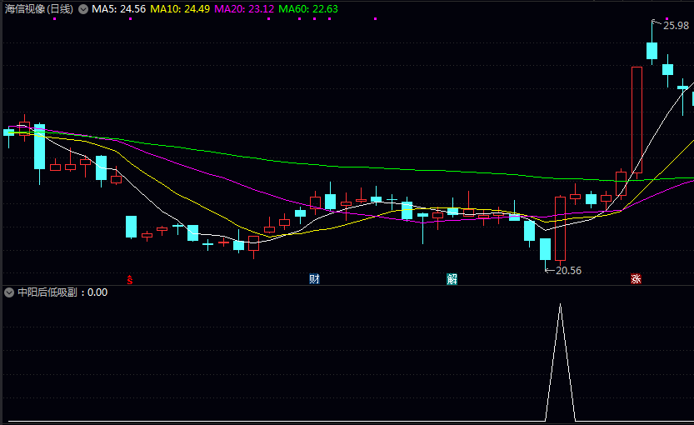This screenshot has height=425, width=694.
Task: Click the 财 event marker icon
Action: coord(314,279)
